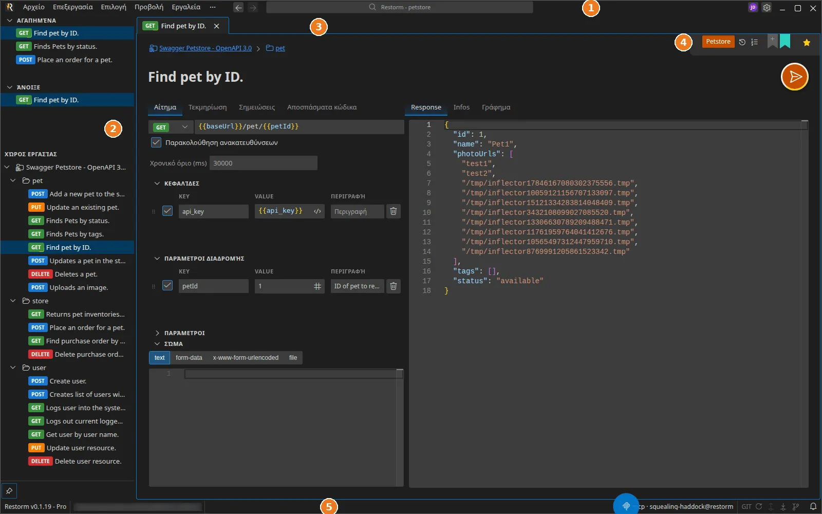The height and width of the screenshot is (514, 822).
Task: Grab the drag handle of petId row
Action: click(154, 286)
